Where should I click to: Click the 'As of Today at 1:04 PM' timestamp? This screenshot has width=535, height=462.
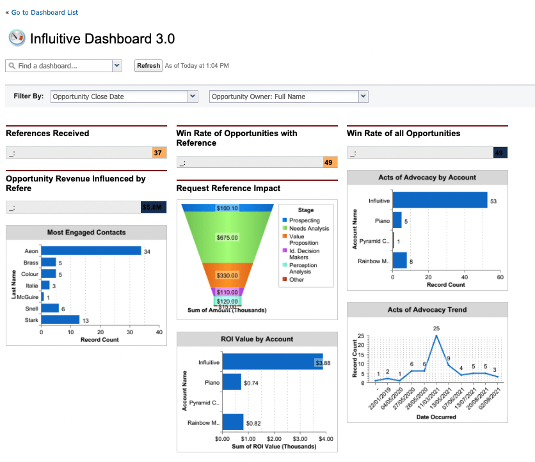197,65
